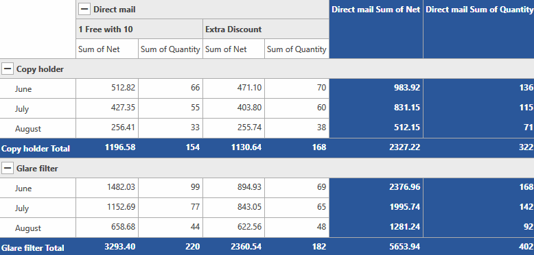Select the cell with value 843.05
Screen dimensions: 534x255
pos(233,208)
